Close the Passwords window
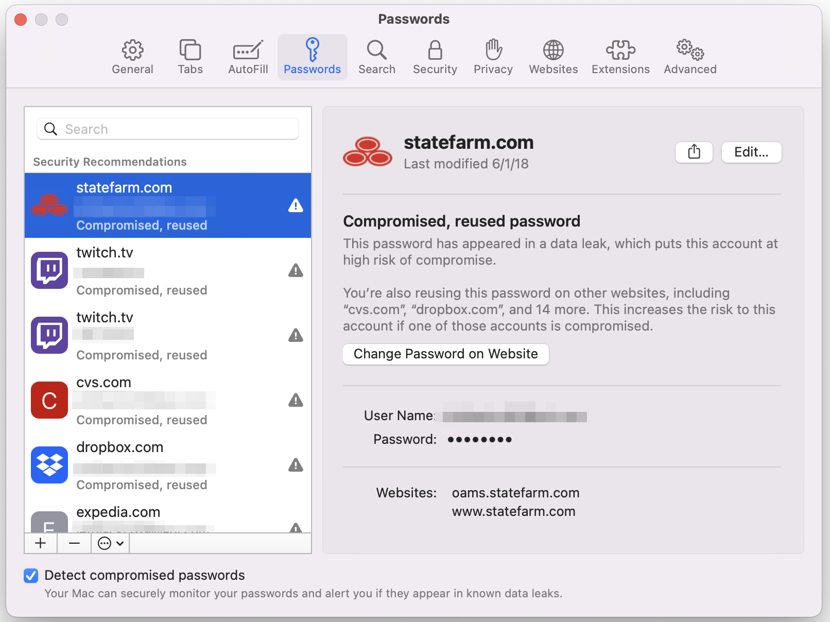Viewport: 830px width, 622px height. coord(21,20)
